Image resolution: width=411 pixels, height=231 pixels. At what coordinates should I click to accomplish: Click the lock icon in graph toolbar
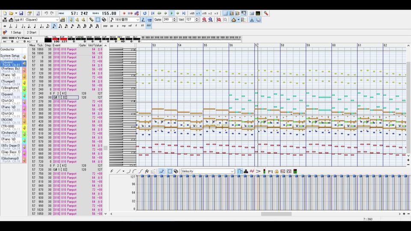click(x=277, y=171)
